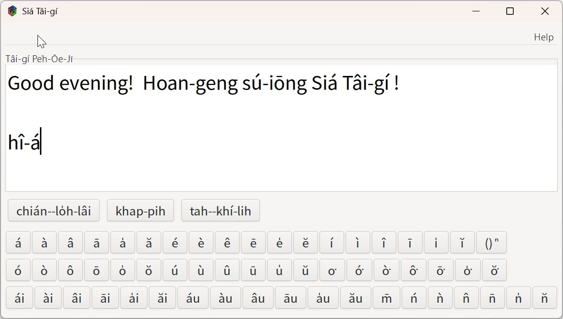Choose the suggestion "tah--khí-lih"
Screen dimensions: 563x319
(x=220, y=211)
